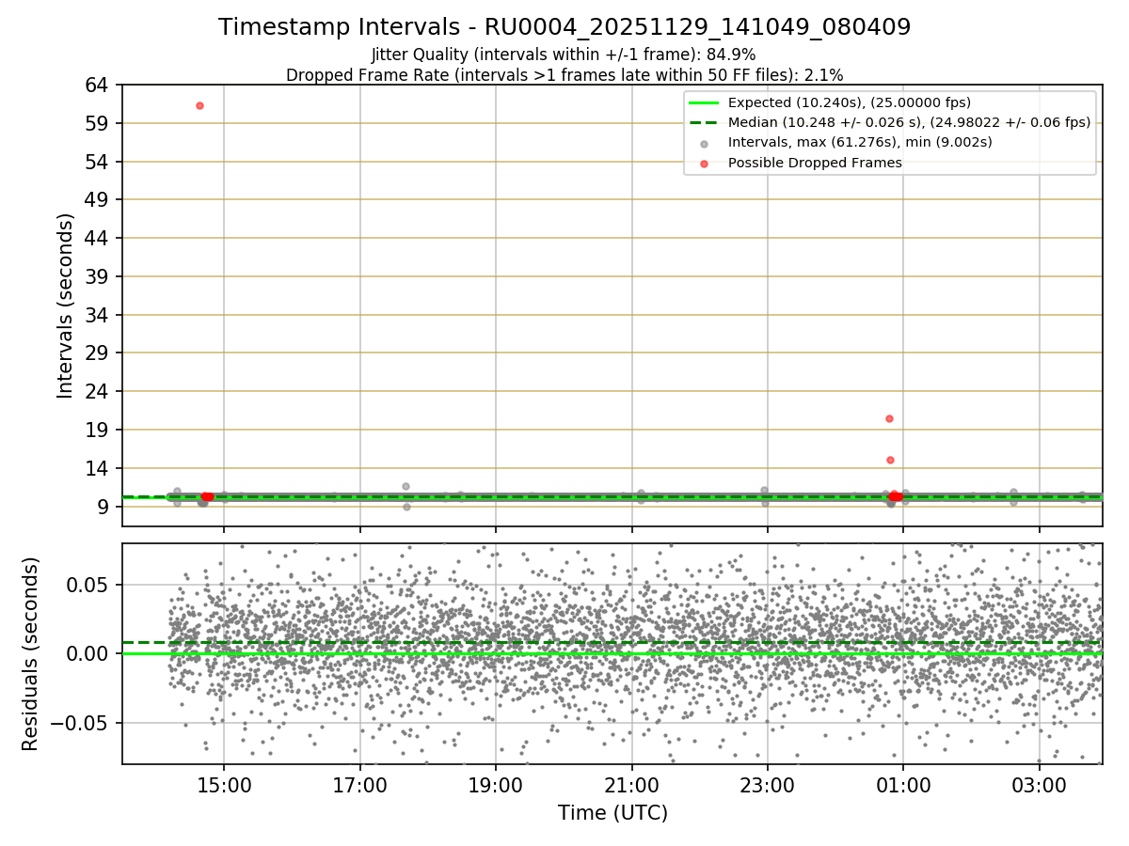Screen dimensions: 1129x846
Task: Click the 'Residuals (seconds)' y-axis label
Action: pos(30,653)
